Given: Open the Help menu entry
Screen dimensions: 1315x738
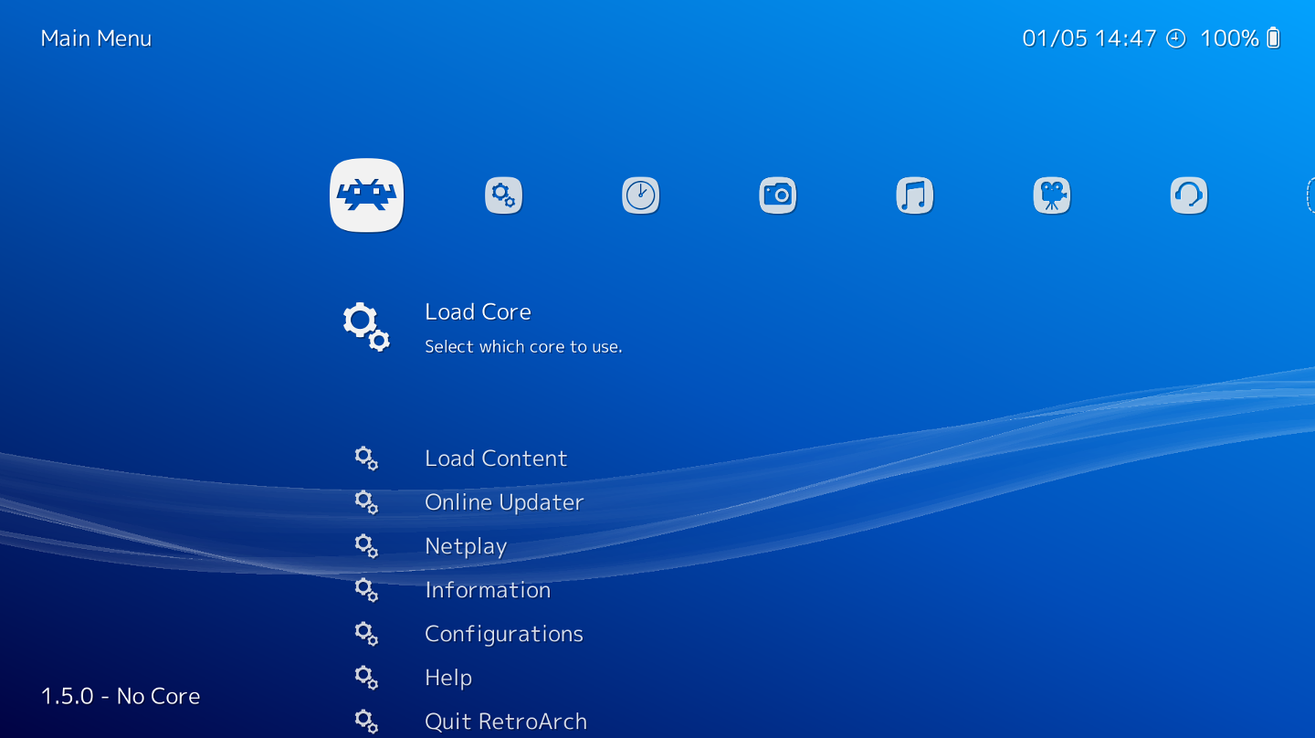Looking at the screenshot, I should [x=448, y=678].
